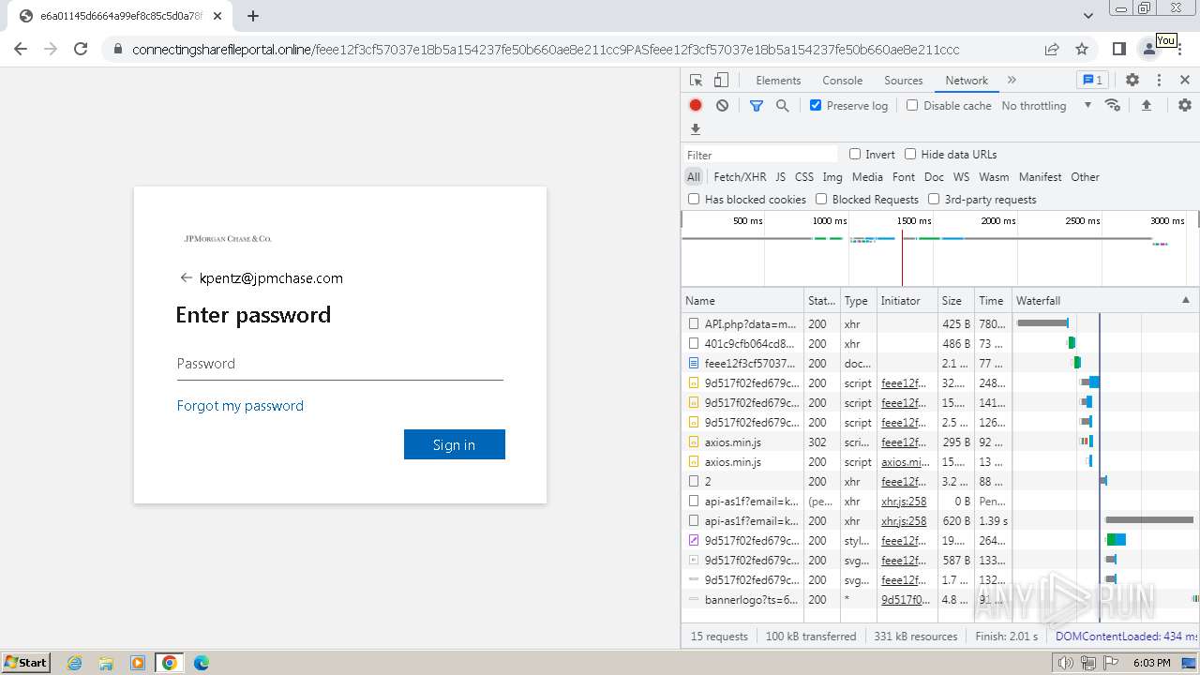Check the Invert filter checkbox
This screenshot has height=675, width=1200.
click(855, 154)
